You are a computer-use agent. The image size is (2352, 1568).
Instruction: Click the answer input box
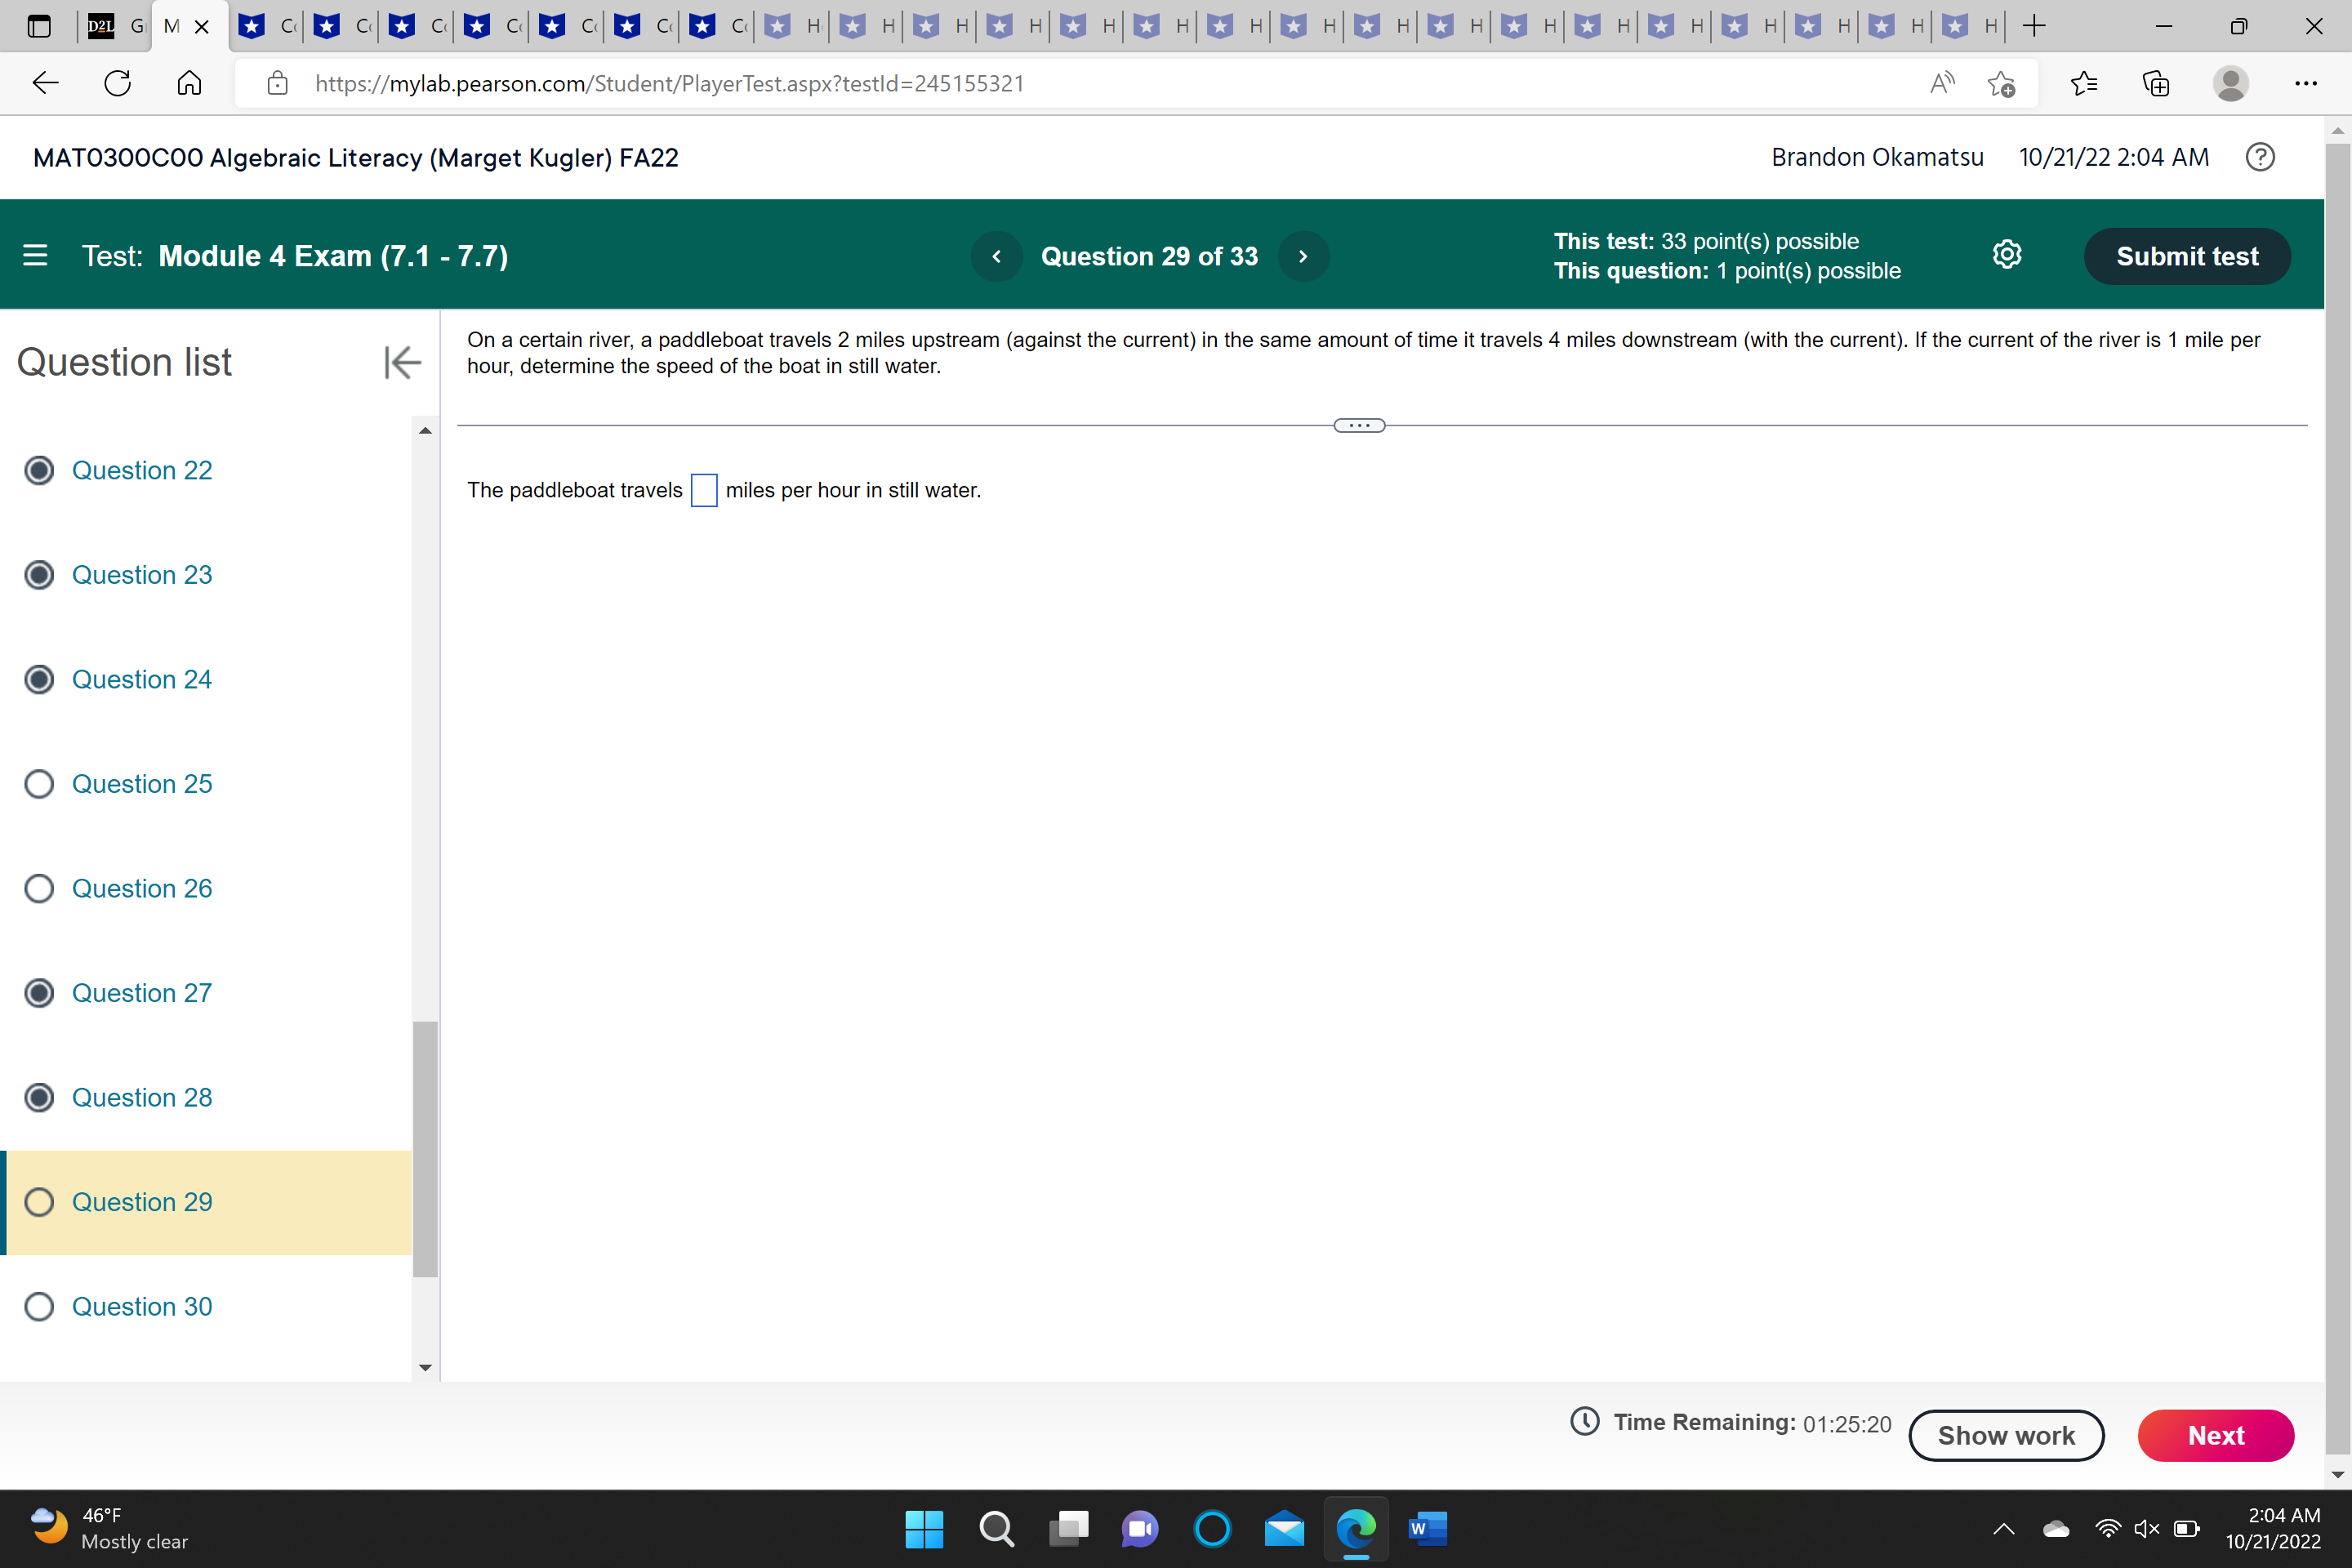tap(704, 490)
